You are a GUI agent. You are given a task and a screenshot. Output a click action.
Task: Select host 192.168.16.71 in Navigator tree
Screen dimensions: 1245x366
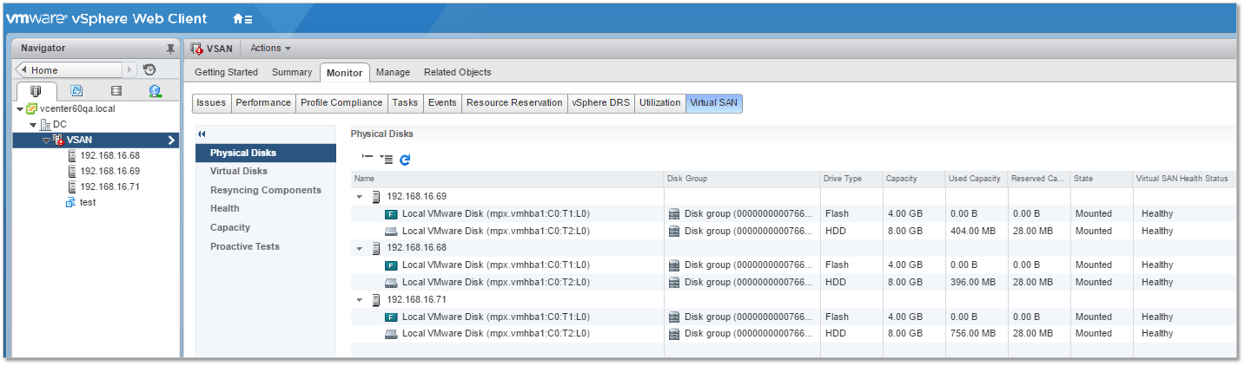coord(109,186)
